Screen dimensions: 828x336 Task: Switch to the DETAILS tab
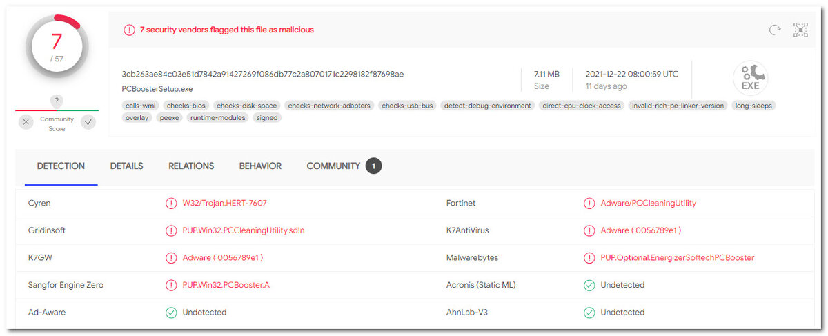126,166
